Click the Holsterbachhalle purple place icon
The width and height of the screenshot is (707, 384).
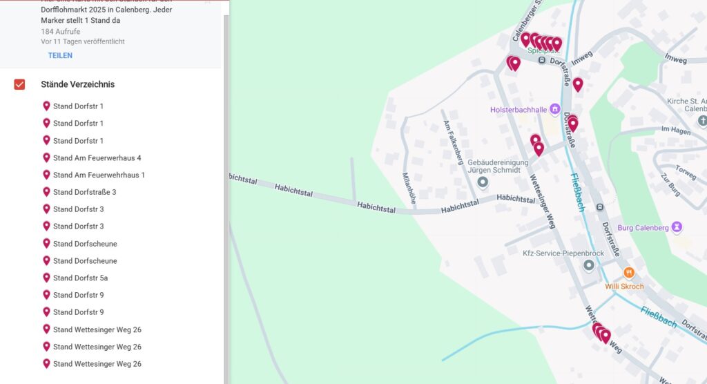(554, 110)
